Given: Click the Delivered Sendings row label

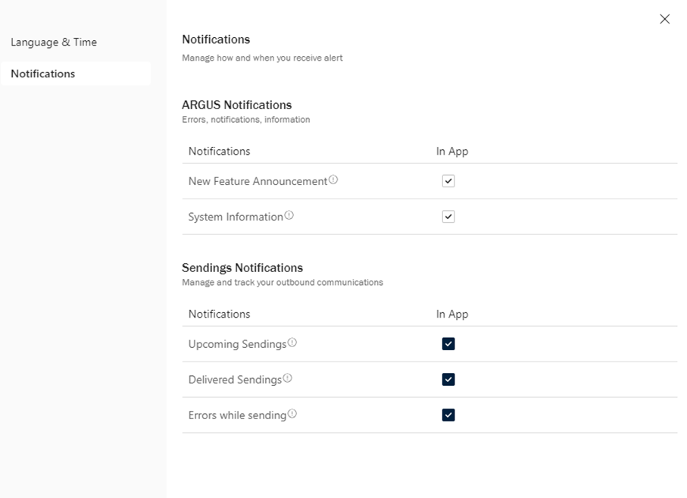Looking at the screenshot, I should click(235, 381).
